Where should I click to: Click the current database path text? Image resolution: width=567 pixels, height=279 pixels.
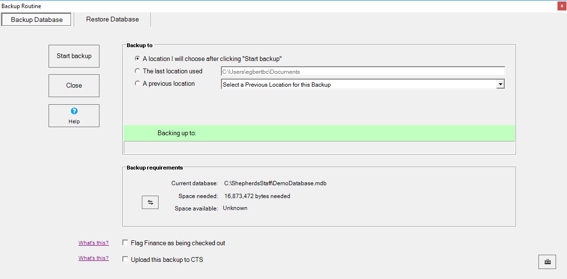tap(275, 183)
